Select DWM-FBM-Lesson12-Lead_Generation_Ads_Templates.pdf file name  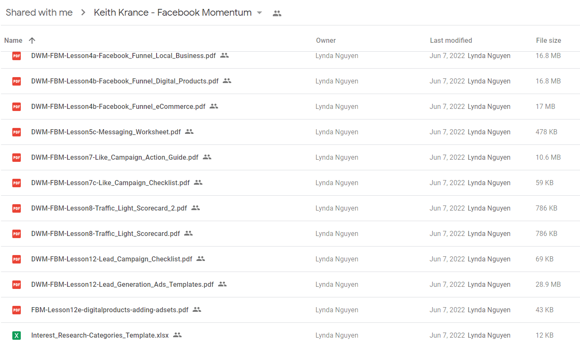[123, 284]
